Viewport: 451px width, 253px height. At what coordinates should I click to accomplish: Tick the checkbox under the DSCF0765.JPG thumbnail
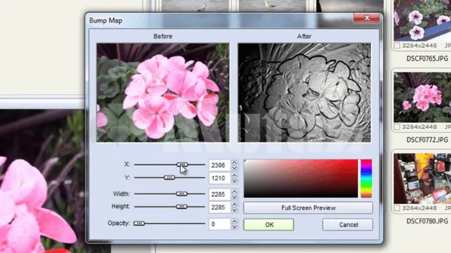397,46
